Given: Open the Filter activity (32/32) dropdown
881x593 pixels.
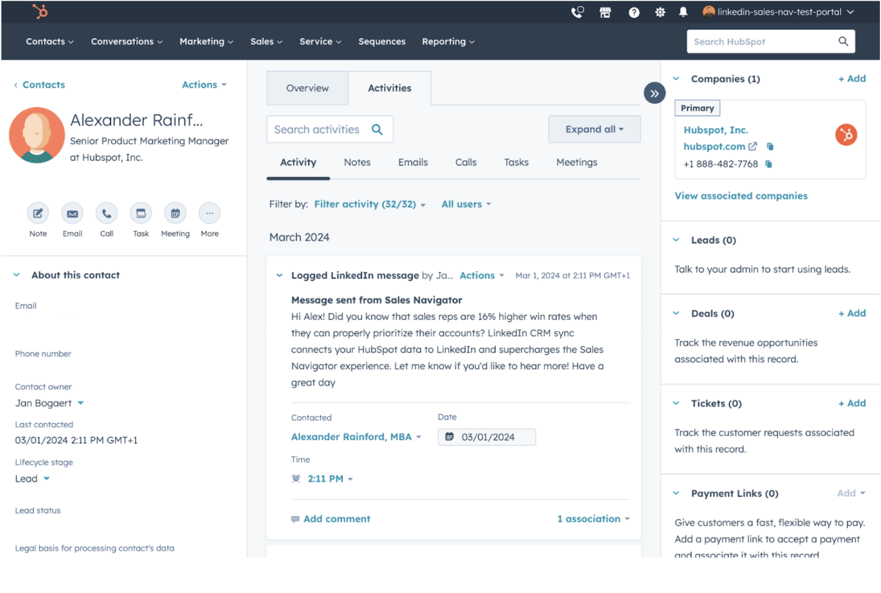Looking at the screenshot, I should (x=370, y=204).
